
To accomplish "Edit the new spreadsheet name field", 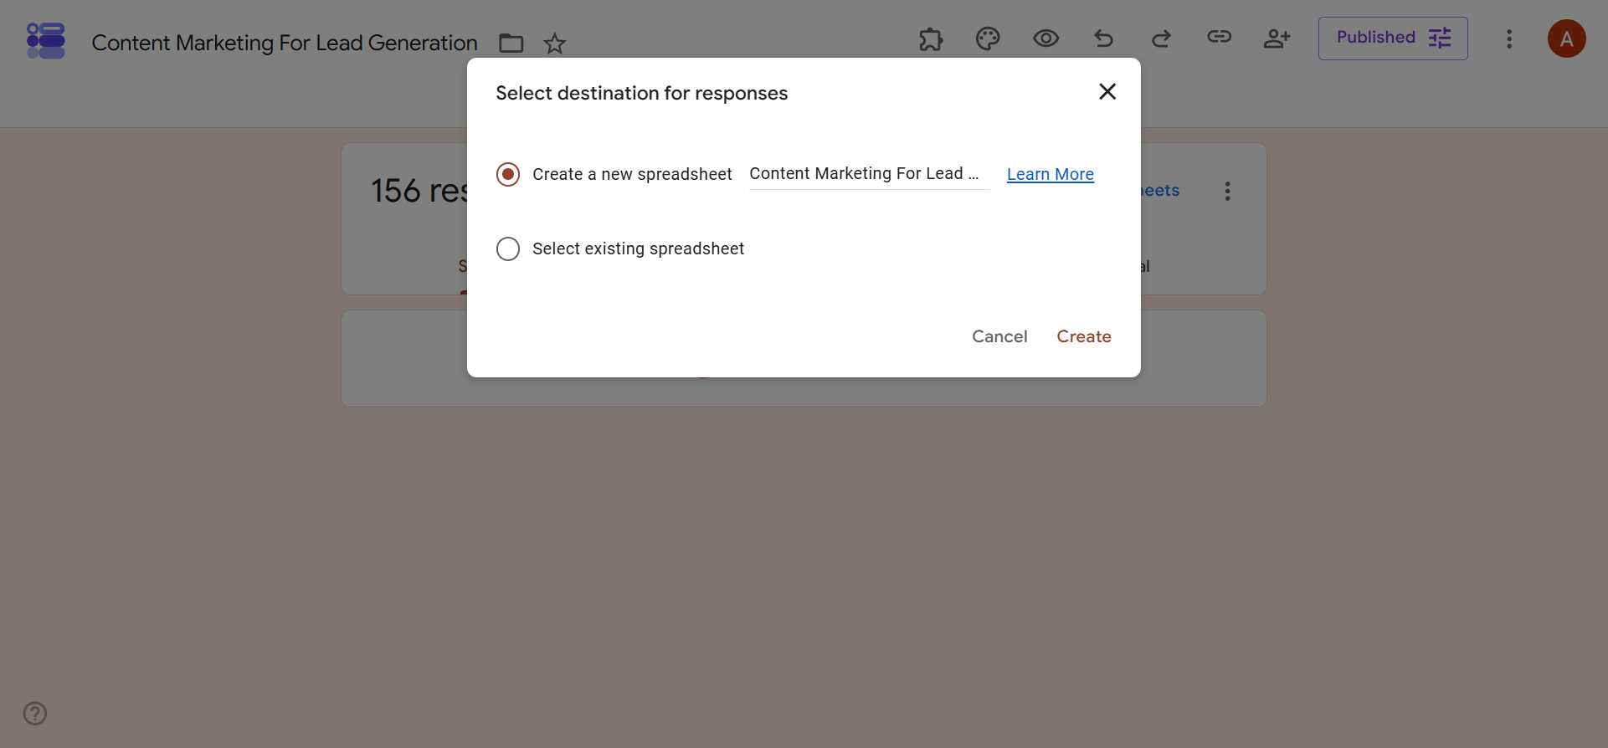I will pos(869,174).
